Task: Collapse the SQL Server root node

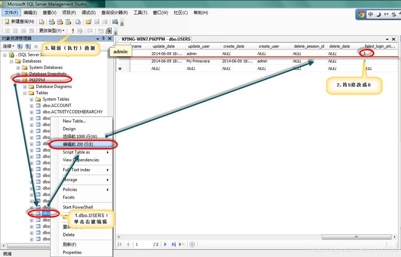Action: [x=5, y=55]
